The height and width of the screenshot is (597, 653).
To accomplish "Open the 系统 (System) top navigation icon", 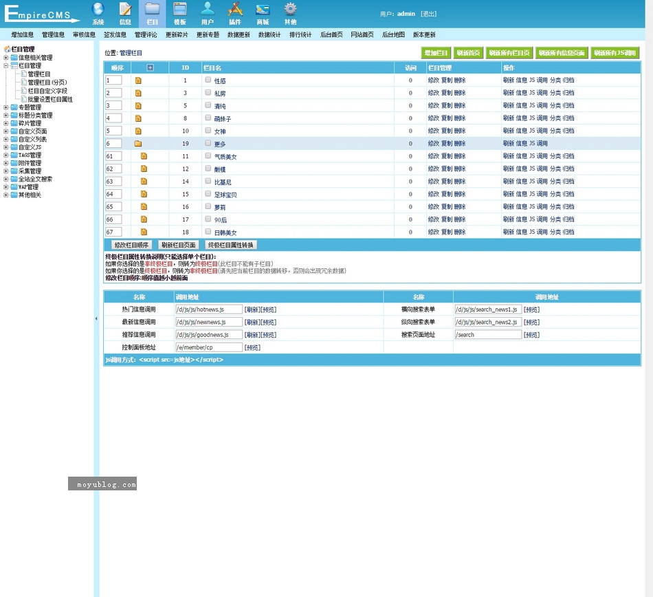I will coord(98,13).
